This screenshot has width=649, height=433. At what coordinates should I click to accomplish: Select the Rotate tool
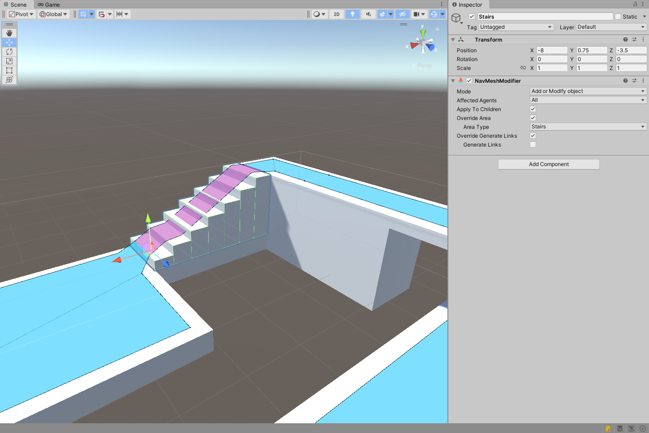[x=9, y=52]
